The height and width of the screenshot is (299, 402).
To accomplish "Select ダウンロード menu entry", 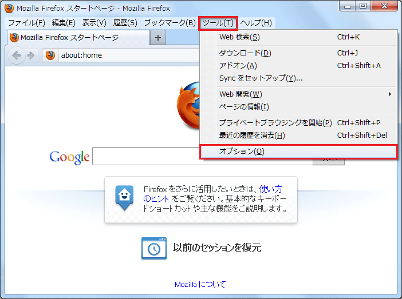I will (245, 53).
